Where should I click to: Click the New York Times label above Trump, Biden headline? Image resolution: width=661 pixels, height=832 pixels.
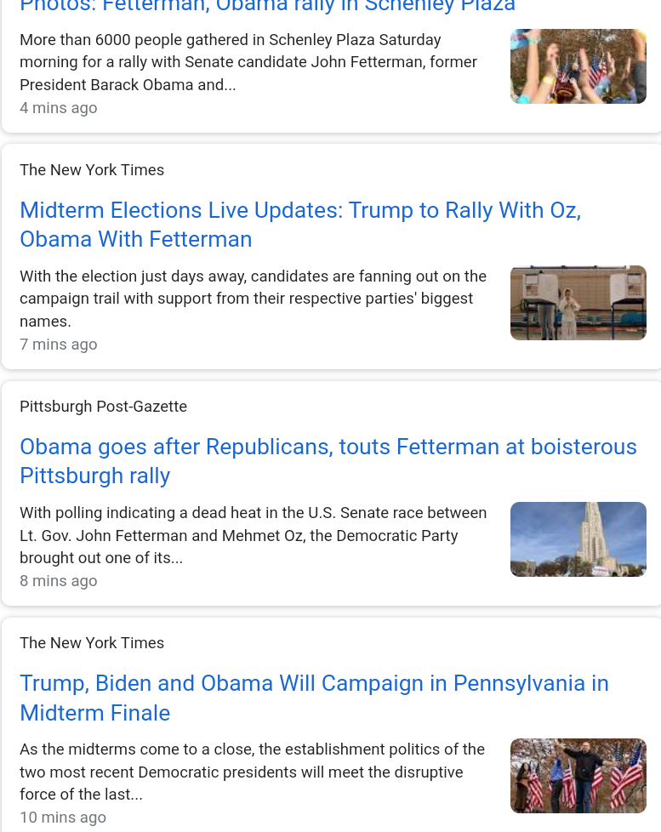[x=92, y=643]
